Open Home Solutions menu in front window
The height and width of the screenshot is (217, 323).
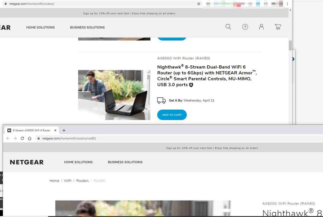click(78, 162)
